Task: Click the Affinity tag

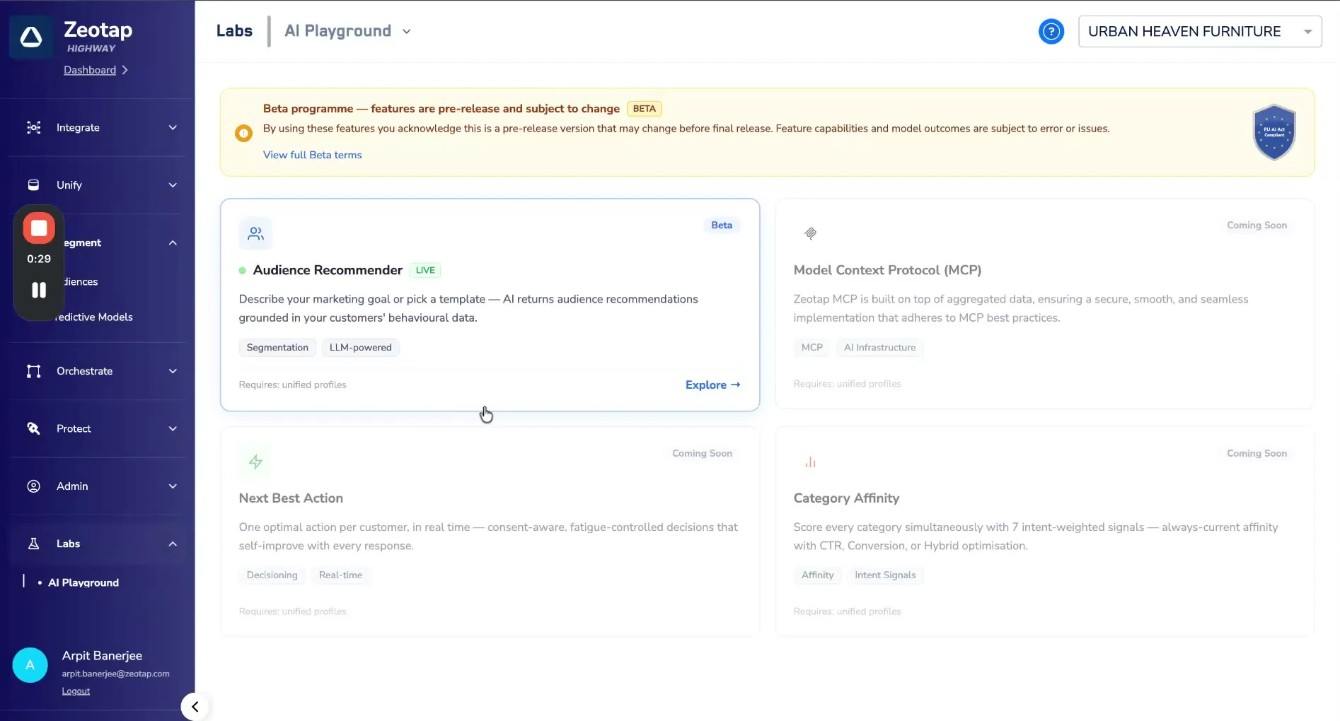Action: click(x=817, y=575)
